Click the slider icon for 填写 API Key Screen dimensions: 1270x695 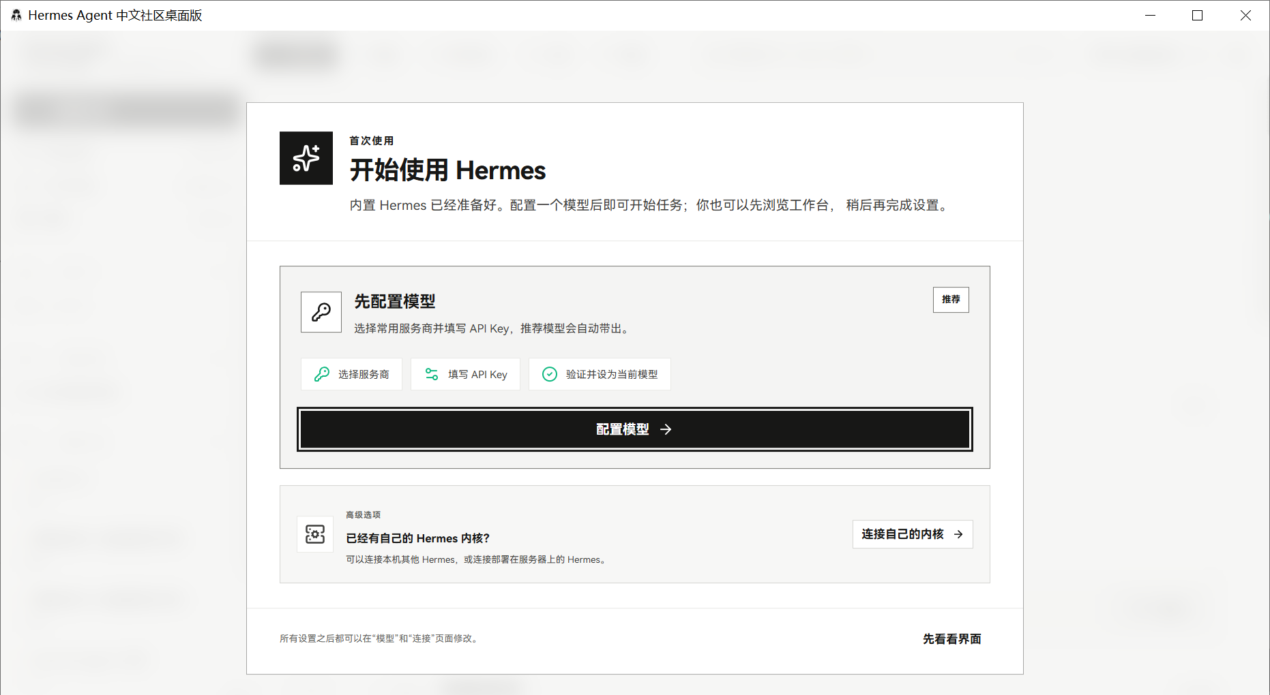(432, 374)
